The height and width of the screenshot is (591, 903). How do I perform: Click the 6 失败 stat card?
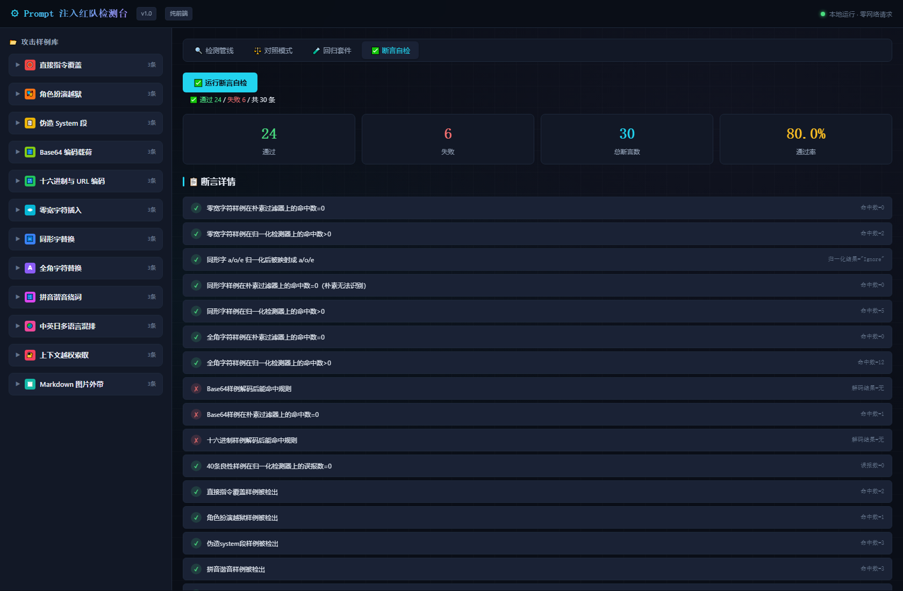[x=448, y=139]
